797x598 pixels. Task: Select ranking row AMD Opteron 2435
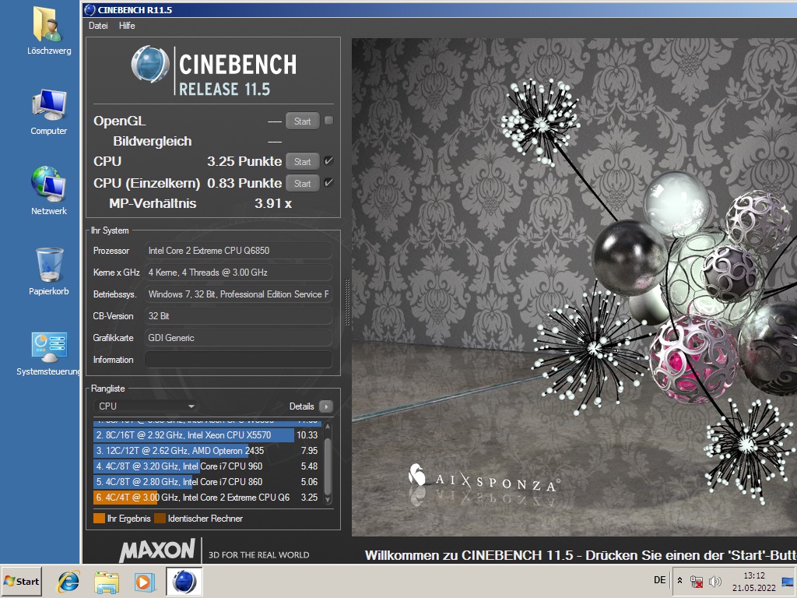coord(207,451)
